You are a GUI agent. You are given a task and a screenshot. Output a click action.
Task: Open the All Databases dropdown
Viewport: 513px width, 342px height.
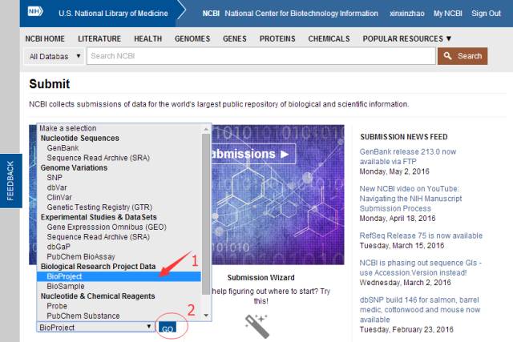(x=55, y=56)
